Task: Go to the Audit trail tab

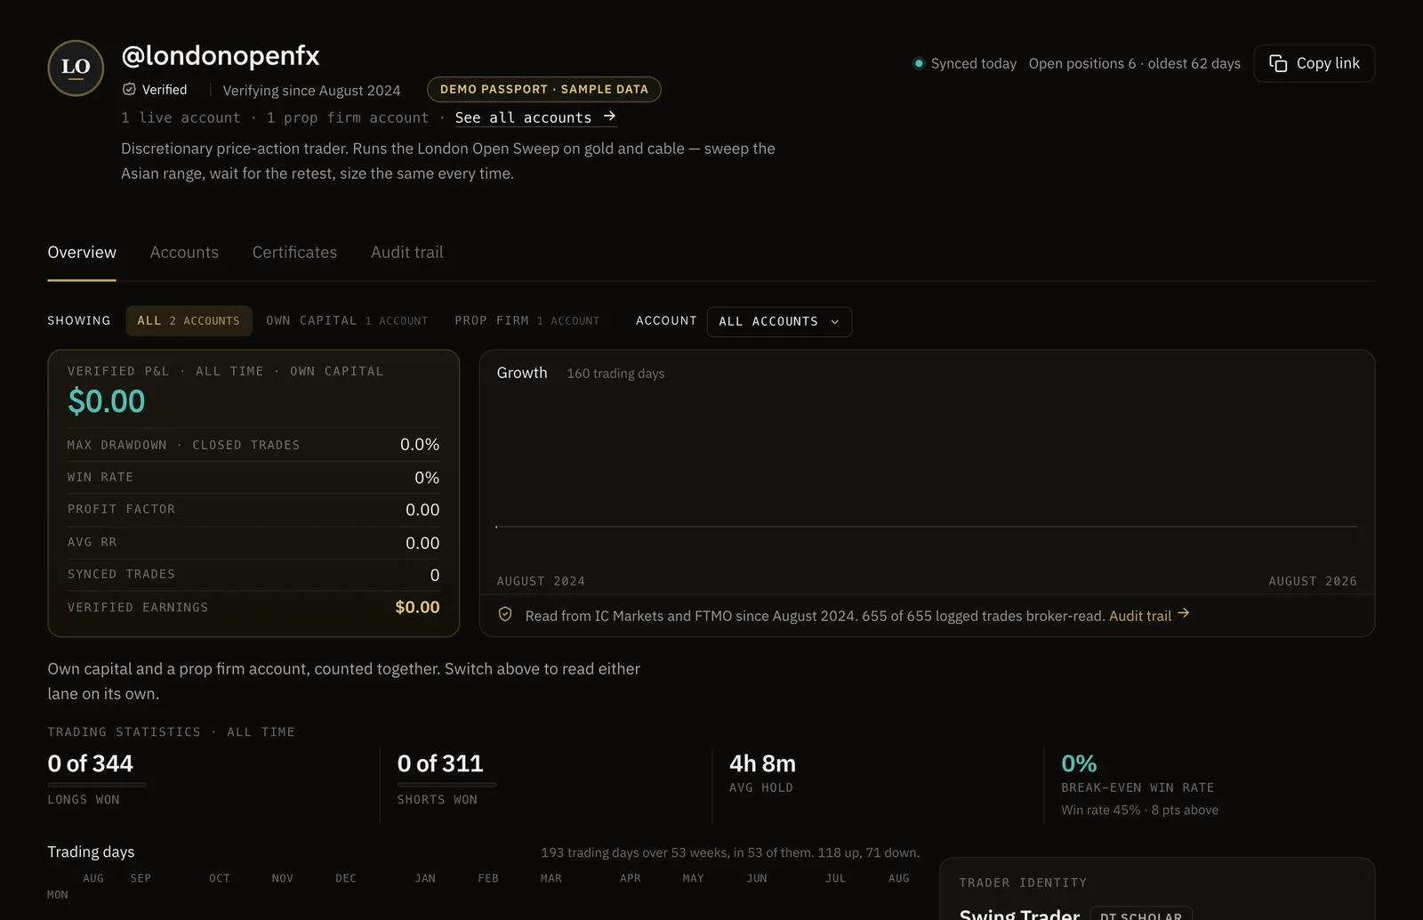Action: 407,253
